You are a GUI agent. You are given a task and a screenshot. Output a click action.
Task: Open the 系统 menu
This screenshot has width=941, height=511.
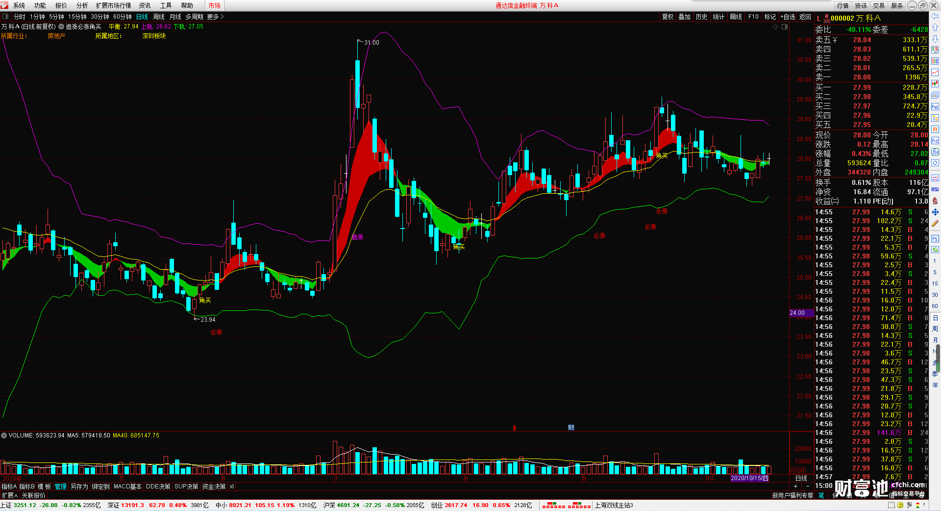click(x=19, y=5)
